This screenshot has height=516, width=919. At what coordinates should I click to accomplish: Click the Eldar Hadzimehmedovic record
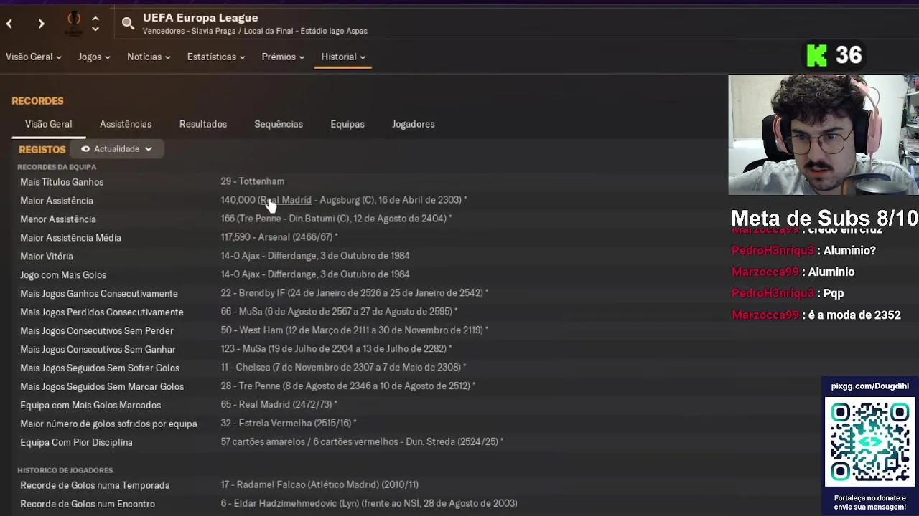(369, 504)
